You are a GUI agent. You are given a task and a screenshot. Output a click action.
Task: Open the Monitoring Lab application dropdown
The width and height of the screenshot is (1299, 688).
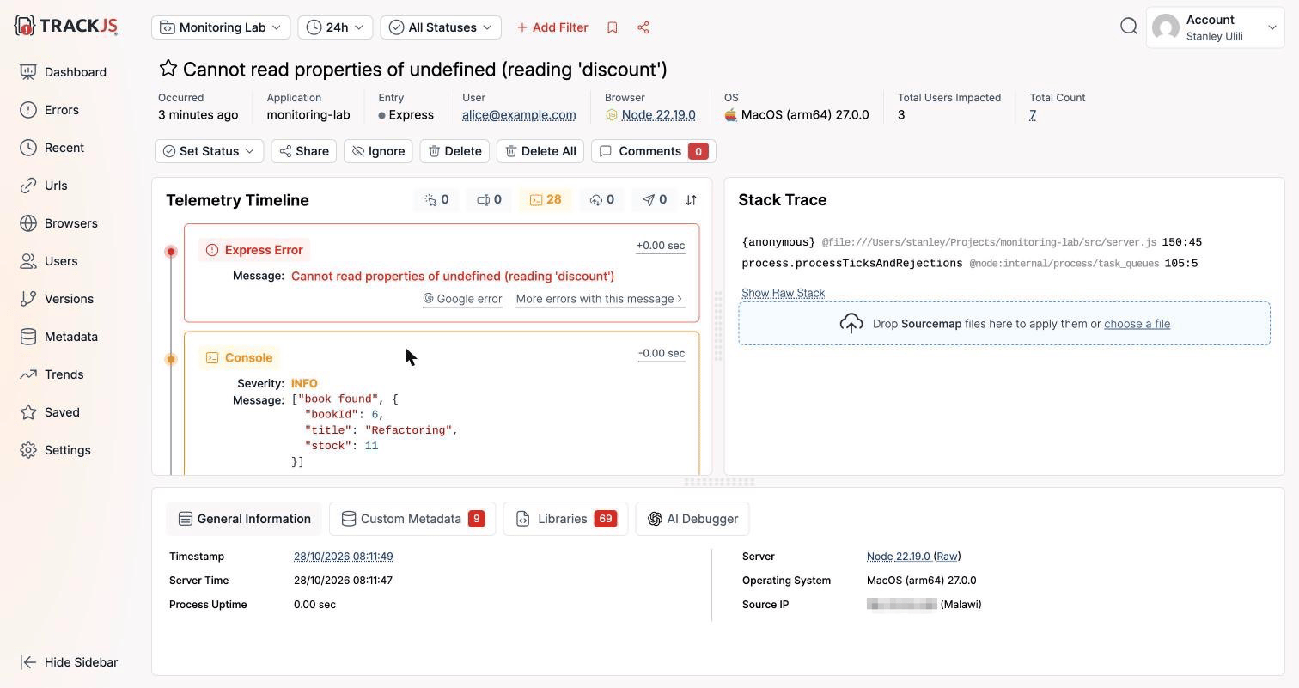pyautogui.click(x=221, y=27)
